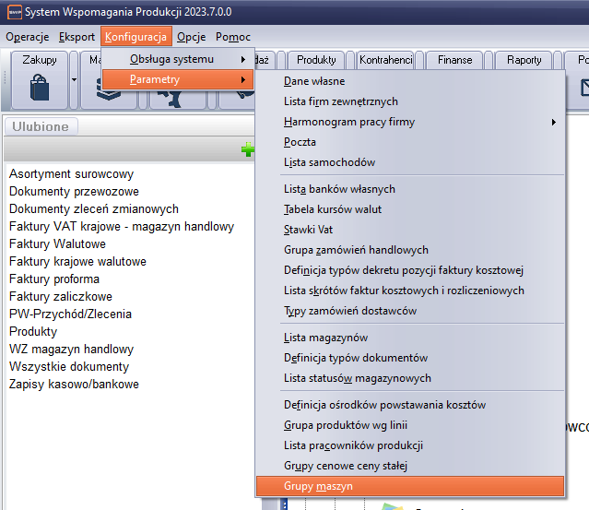Viewport: 589px width, 510px height.
Task: Click the Zakupy shopping bag icon
Action: tap(39, 89)
